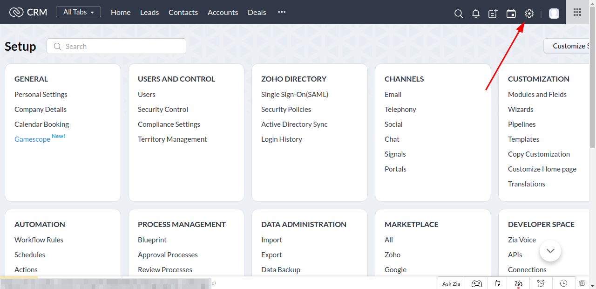Open Blueprint under Process Management

(152, 240)
